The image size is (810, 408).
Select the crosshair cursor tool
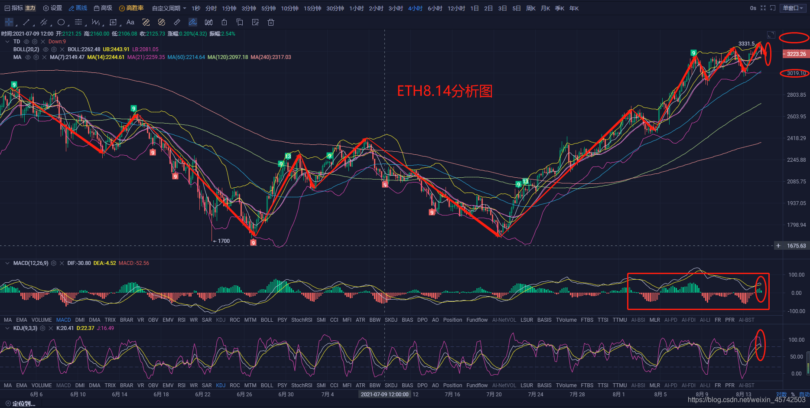[x=9, y=22]
